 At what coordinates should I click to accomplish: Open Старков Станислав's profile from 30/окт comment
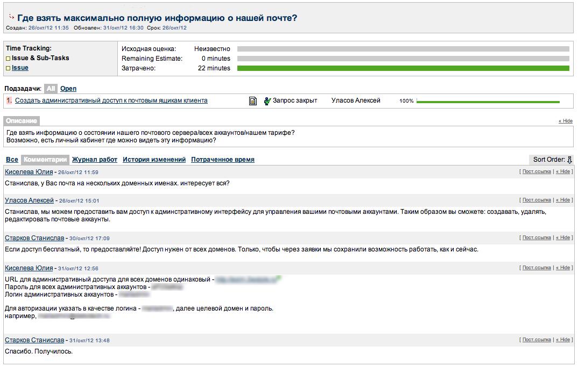point(34,238)
